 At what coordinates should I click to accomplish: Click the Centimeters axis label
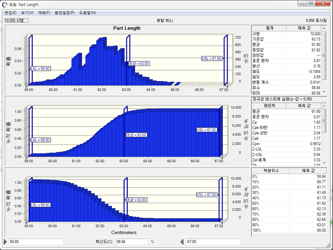click(x=124, y=233)
